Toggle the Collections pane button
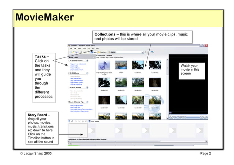 pyautogui.click(x=102, y=52)
